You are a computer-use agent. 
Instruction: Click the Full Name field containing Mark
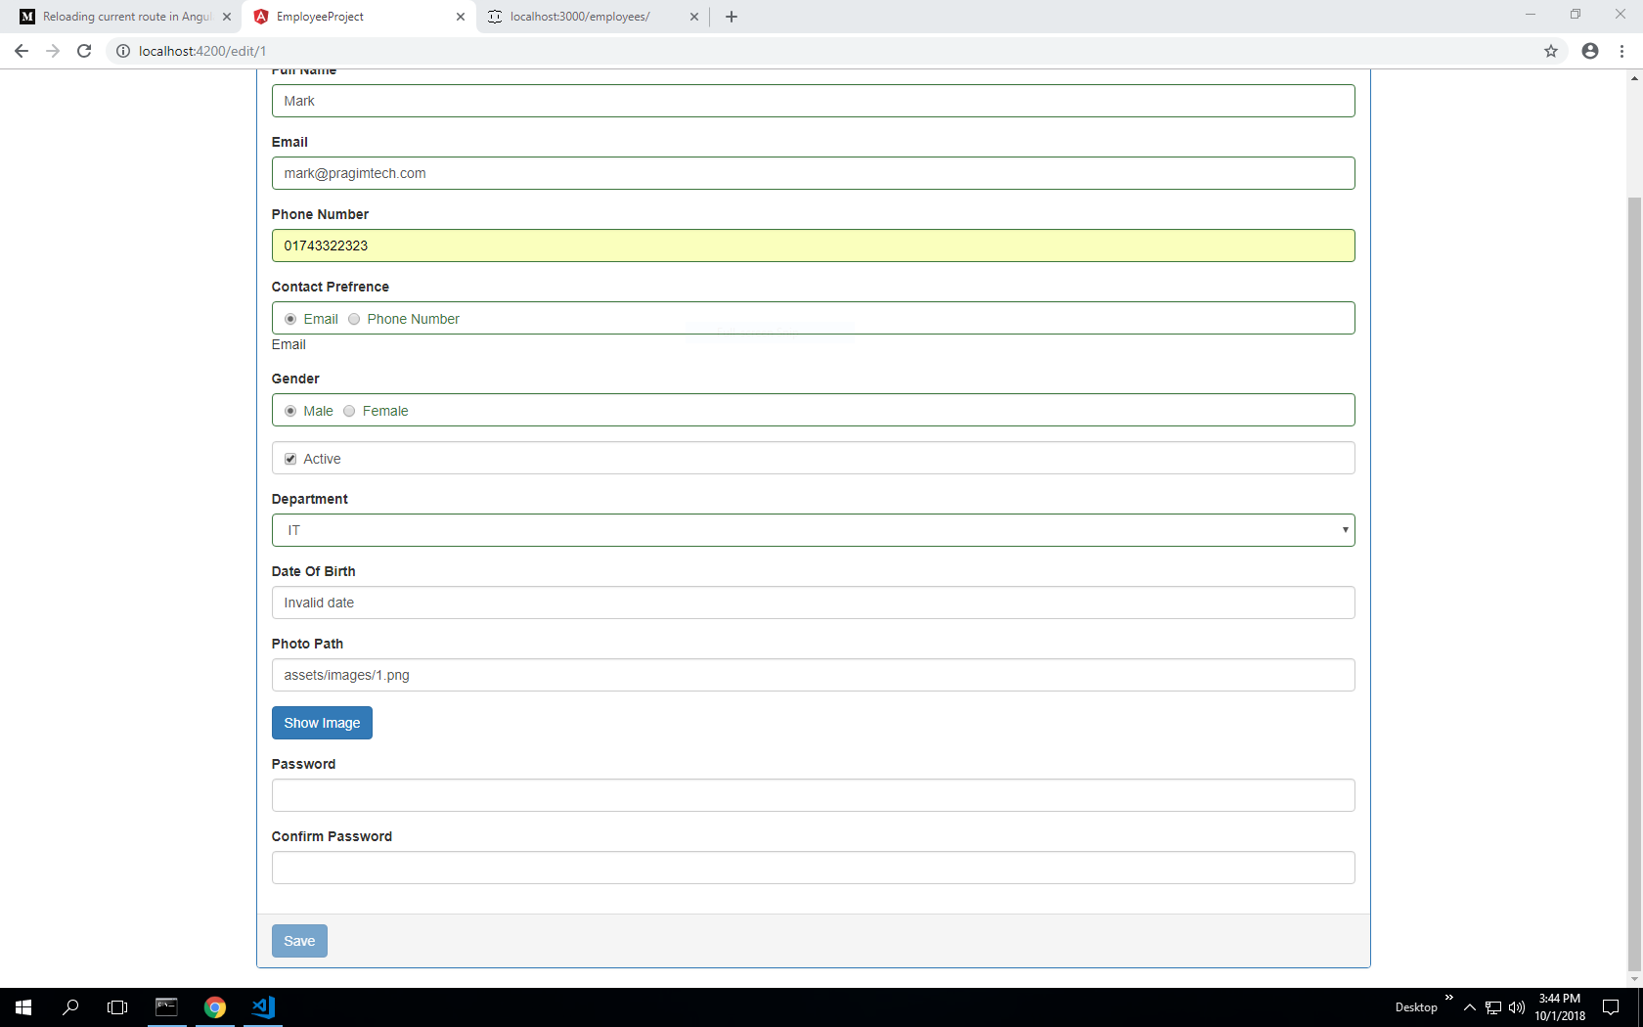(x=814, y=101)
